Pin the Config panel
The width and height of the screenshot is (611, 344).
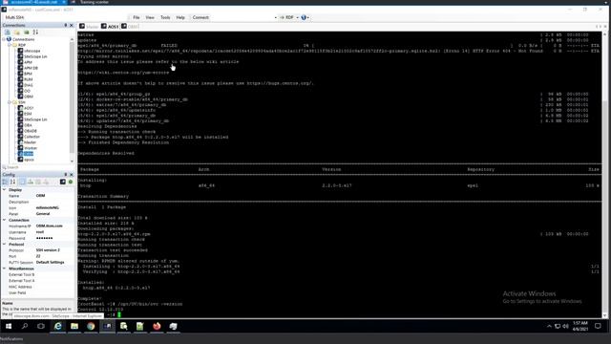tap(66, 174)
